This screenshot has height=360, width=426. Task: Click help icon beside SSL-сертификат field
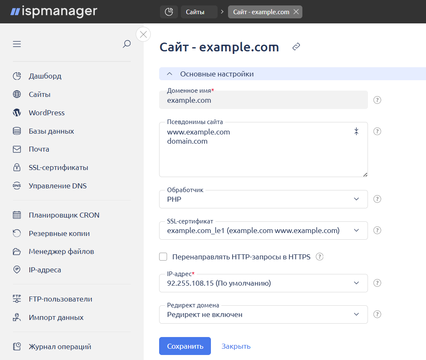coord(377,231)
